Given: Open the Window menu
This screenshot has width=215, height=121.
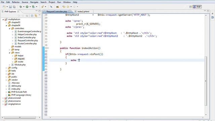Looking at the screenshot, I should tap(67, 2).
